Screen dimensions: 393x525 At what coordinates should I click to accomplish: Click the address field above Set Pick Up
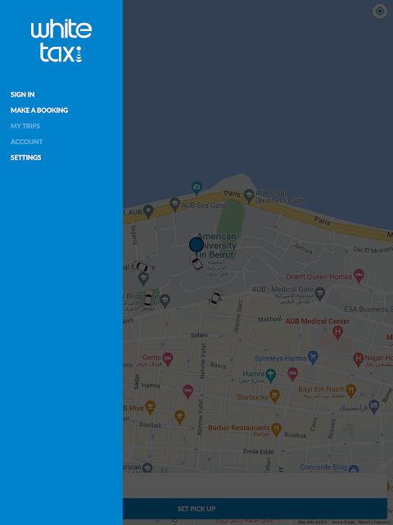click(x=255, y=485)
